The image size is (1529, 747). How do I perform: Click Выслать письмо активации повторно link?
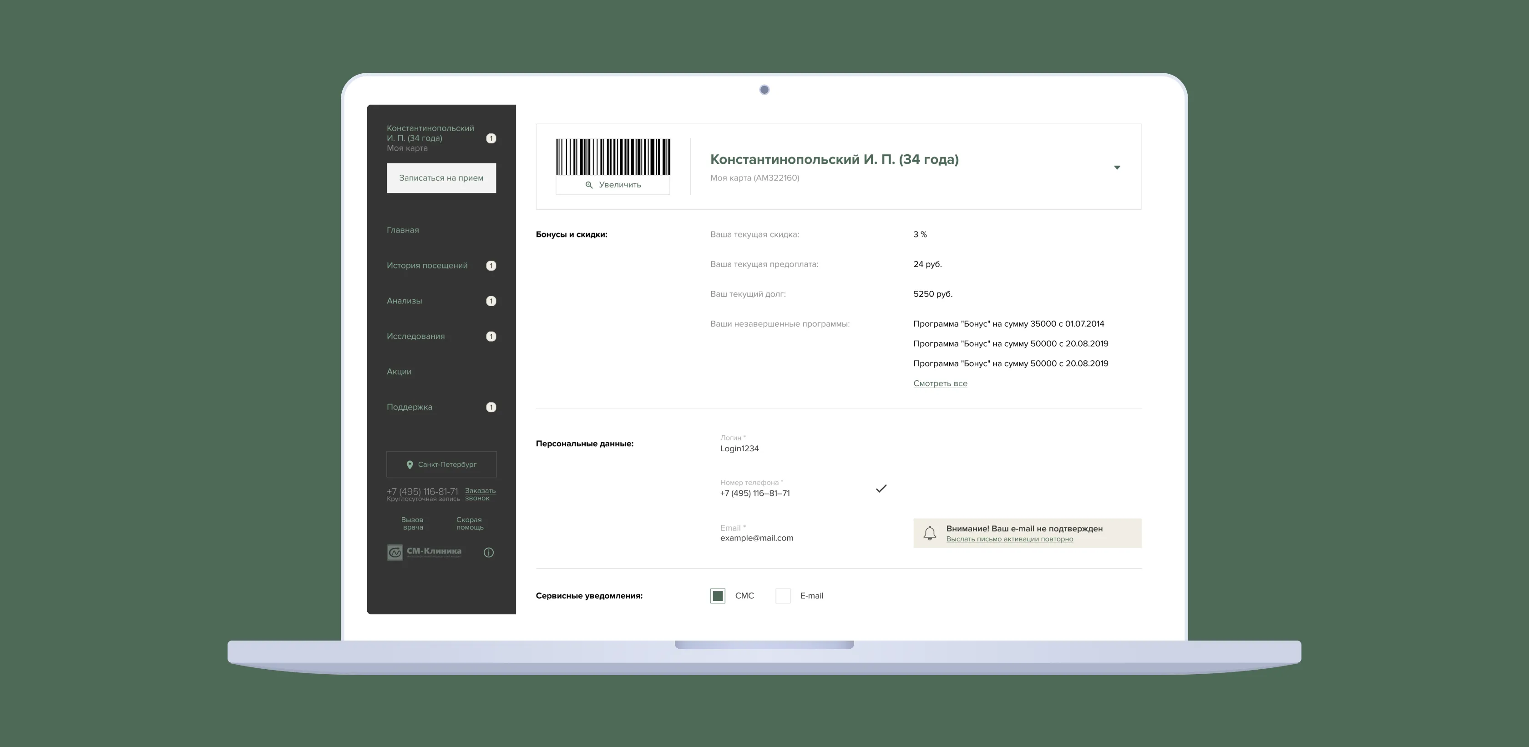click(x=1009, y=540)
